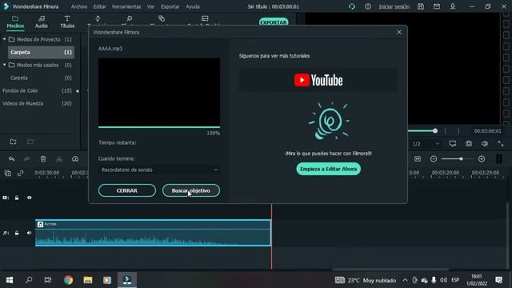The height and width of the screenshot is (288, 512).
Task: Open the Editar menu
Action: click(99, 6)
